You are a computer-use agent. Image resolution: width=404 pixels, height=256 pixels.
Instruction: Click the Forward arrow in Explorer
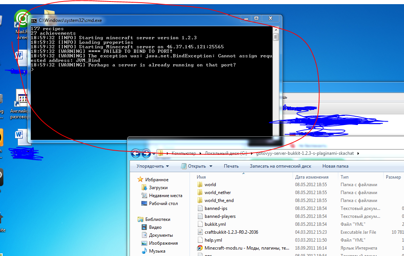pos(146,153)
